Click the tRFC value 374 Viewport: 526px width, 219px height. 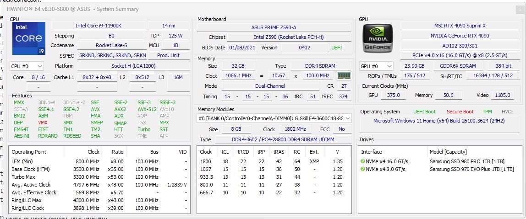pyautogui.click(x=343, y=96)
